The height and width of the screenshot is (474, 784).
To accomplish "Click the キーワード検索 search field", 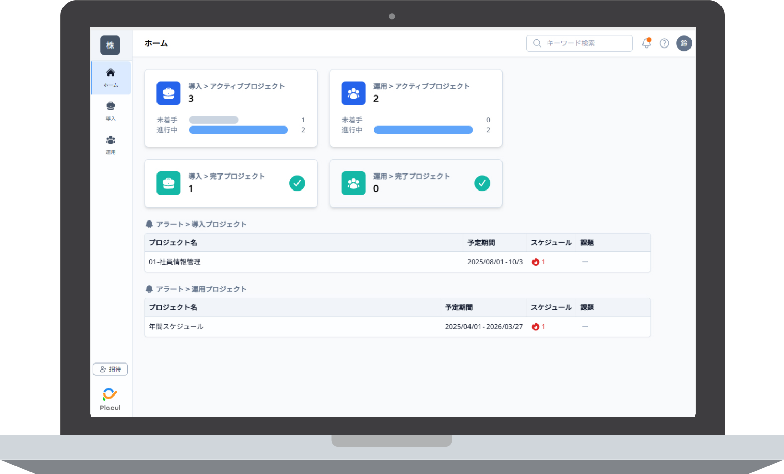I will point(578,43).
